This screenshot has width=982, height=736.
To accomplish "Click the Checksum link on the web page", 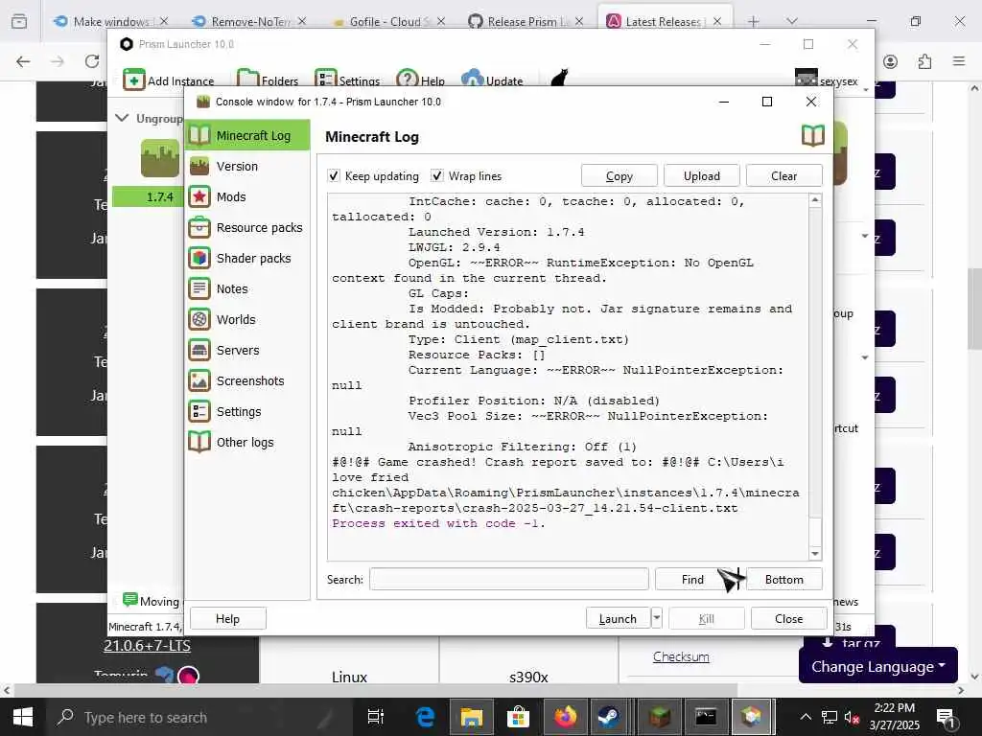I will coord(681,656).
